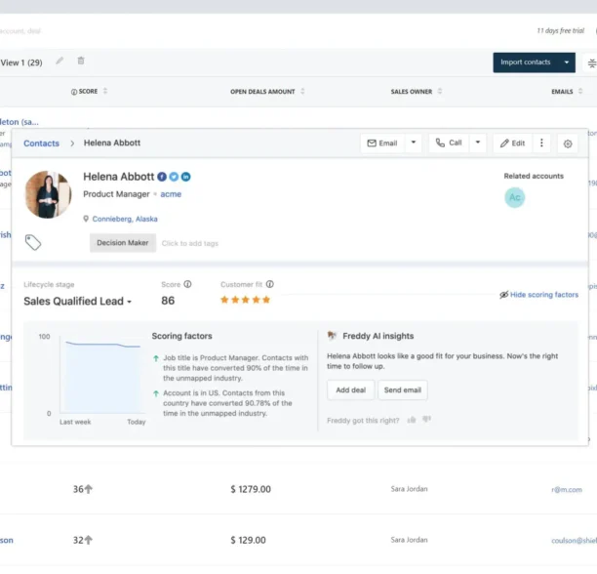Click the delete view trash icon
597x574 pixels.
pos(81,61)
